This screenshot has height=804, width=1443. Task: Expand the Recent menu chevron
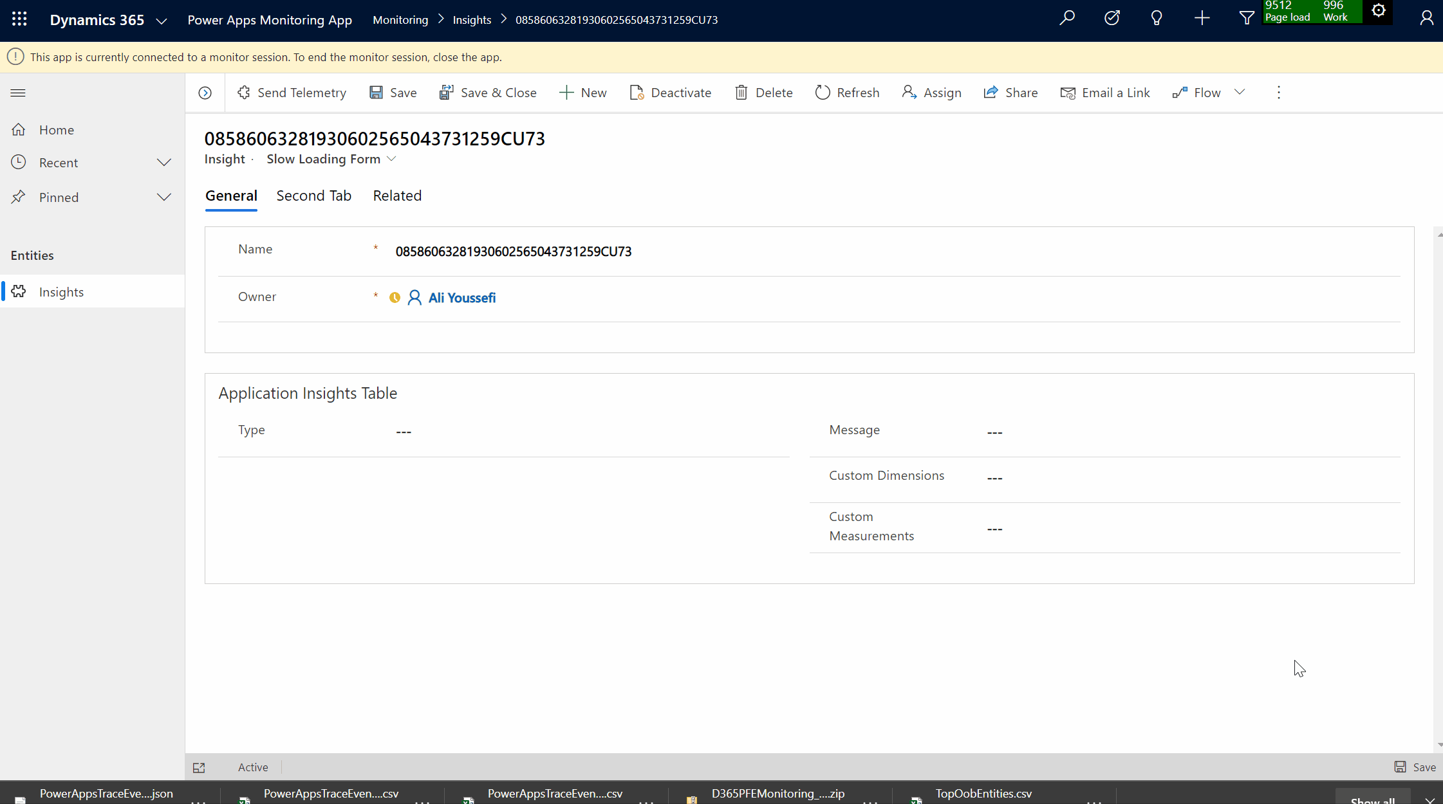pyautogui.click(x=164, y=163)
